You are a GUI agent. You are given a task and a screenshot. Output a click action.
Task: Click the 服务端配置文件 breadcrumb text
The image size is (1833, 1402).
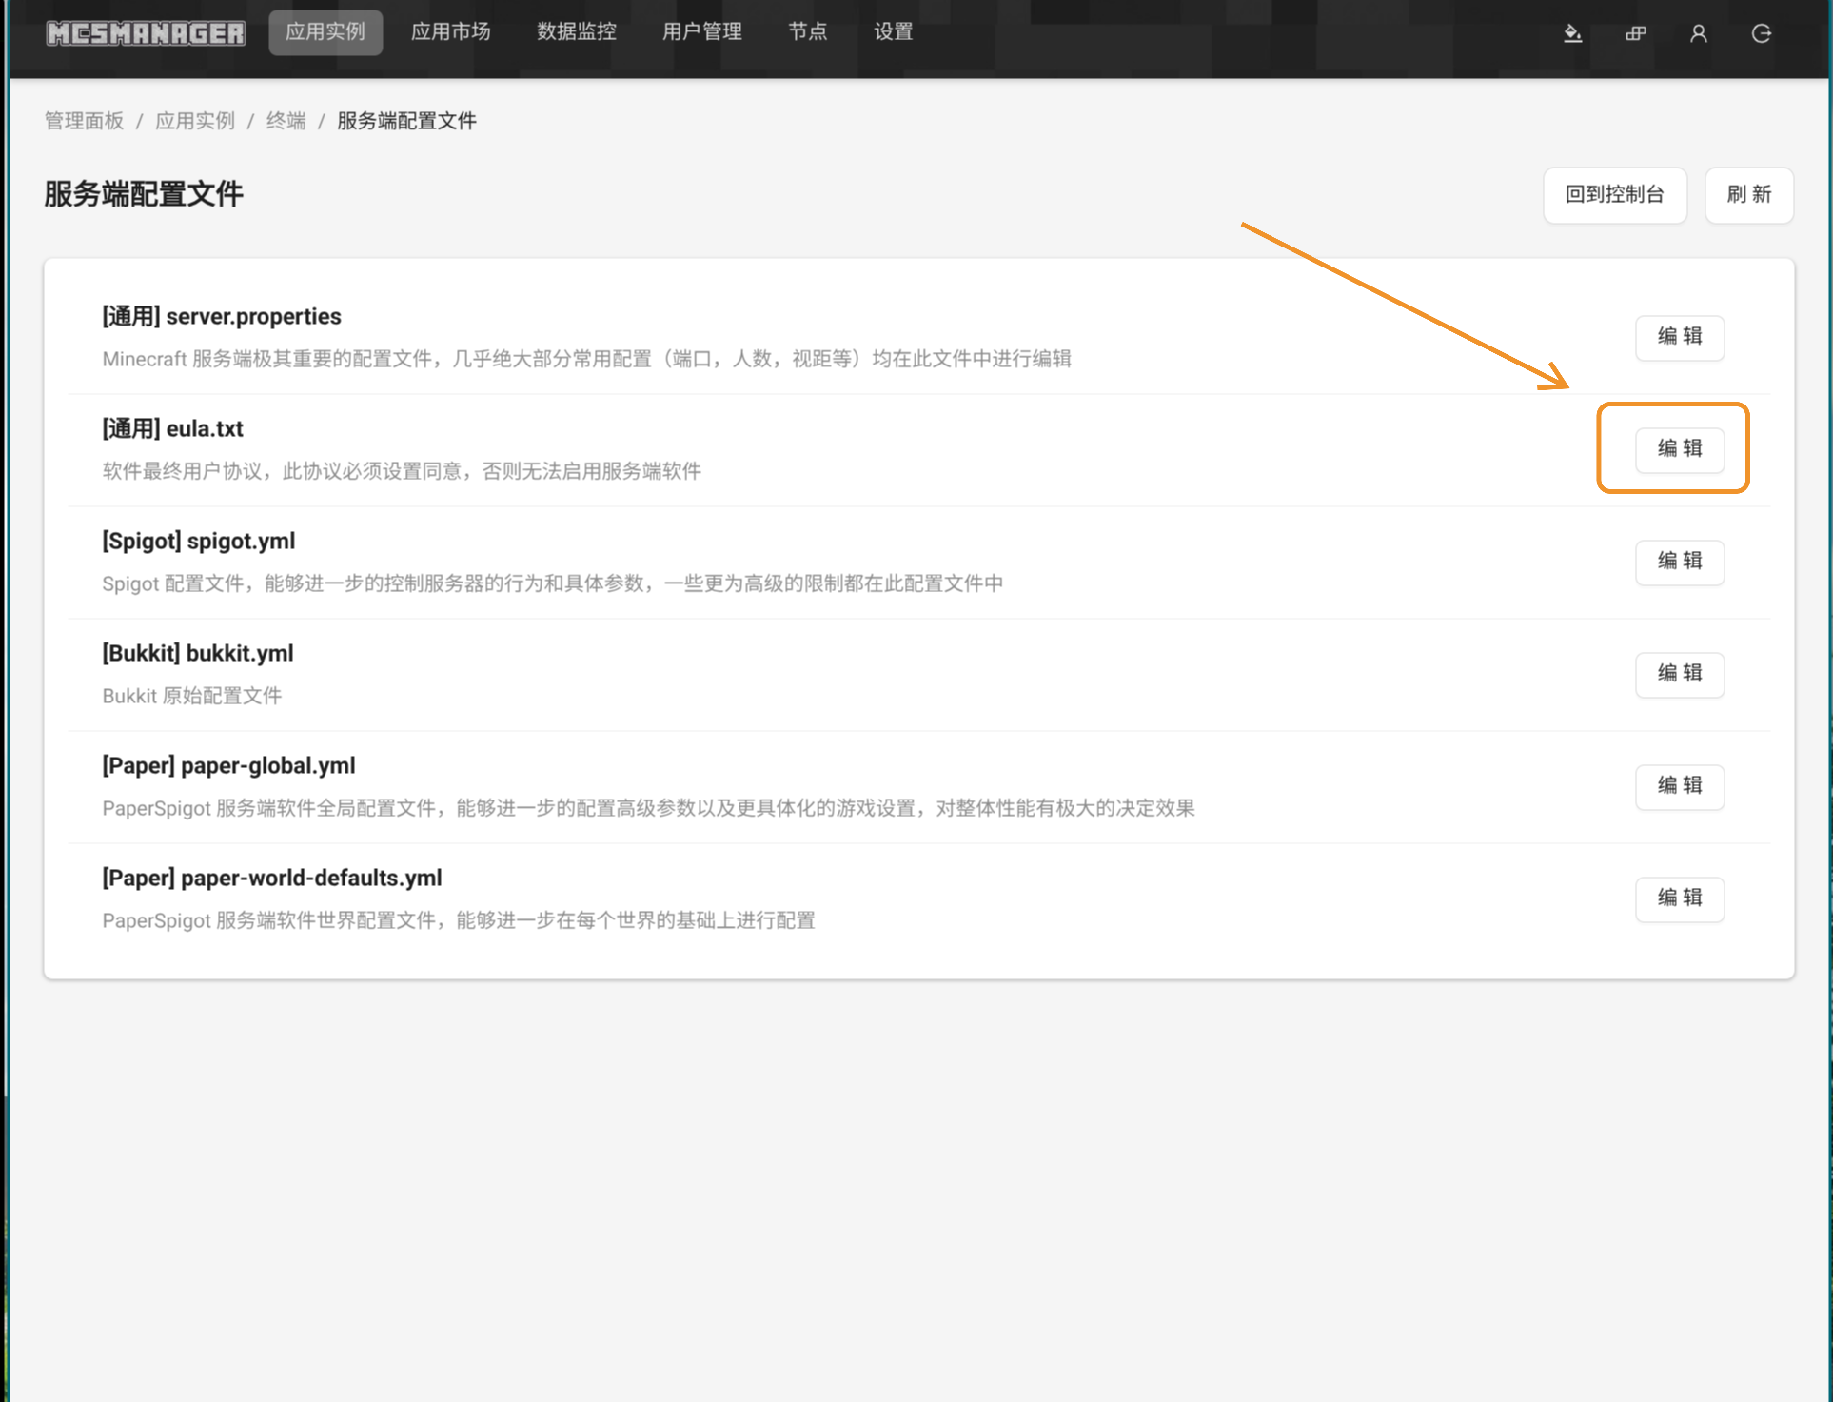pyautogui.click(x=406, y=121)
